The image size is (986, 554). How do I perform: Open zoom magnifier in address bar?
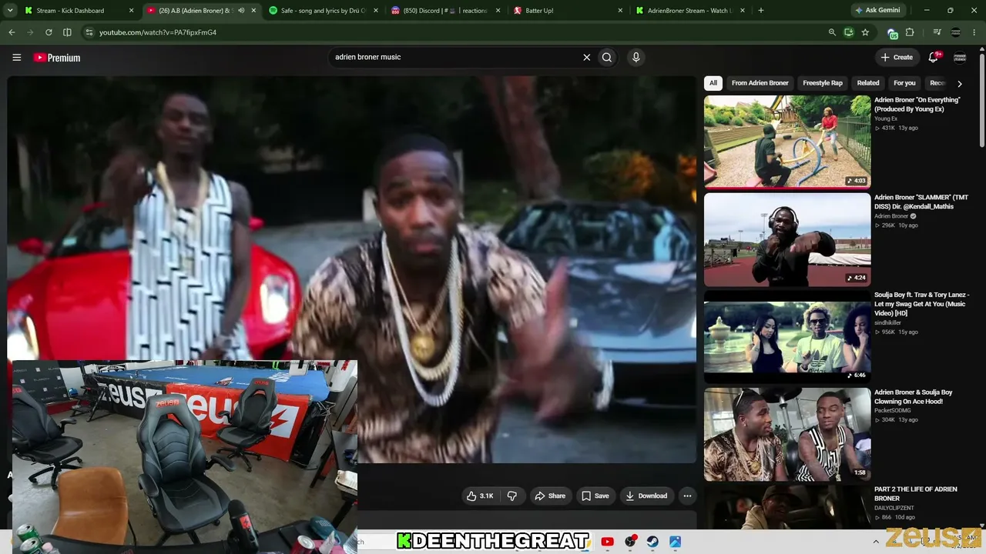(832, 32)
